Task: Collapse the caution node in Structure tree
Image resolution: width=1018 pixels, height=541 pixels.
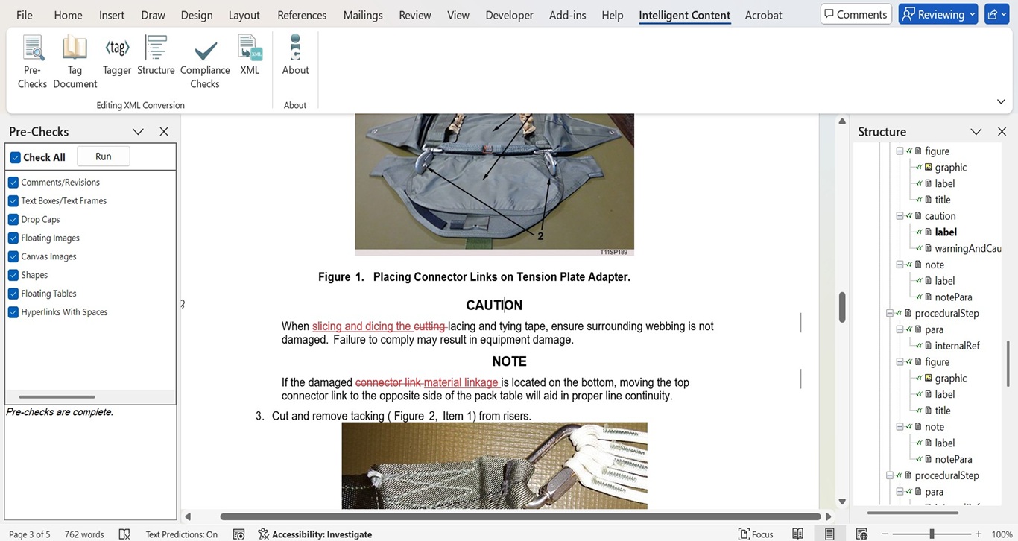Action: [900, 216]
